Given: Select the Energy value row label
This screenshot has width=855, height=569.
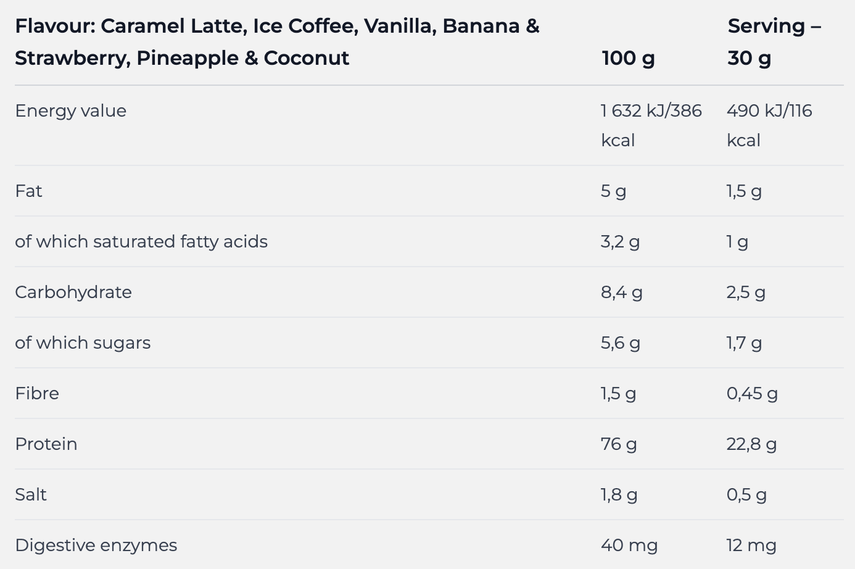Looking at the screenshot, I should pyautogui.click(x=70, y=111).
